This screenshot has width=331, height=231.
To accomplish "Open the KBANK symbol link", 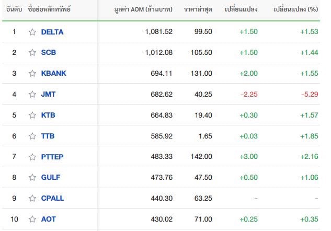I will click(x=54, y=73).
